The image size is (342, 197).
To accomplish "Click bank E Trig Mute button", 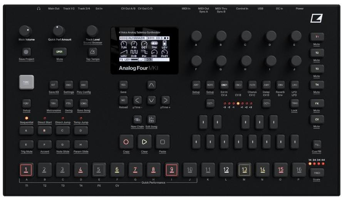I will click(26, 145).
